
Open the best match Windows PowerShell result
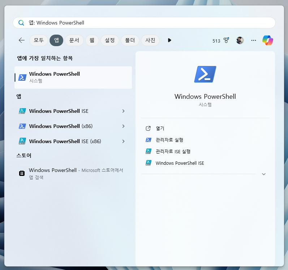pos(73,78)
